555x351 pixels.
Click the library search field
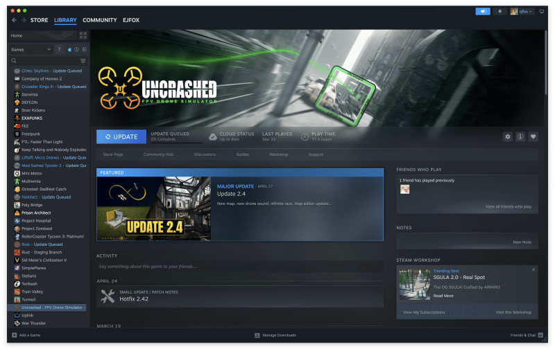coord(45,61)
